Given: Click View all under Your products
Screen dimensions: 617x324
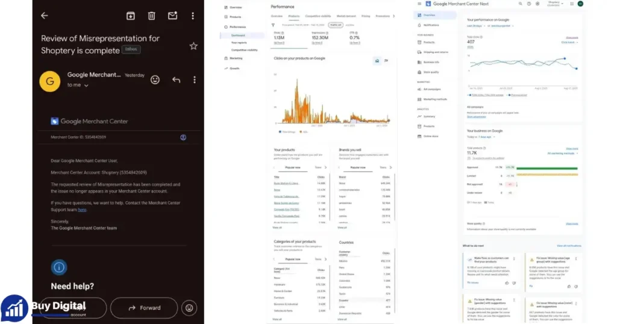Looking at the screenshot, I should pyautogui.click(x=277, y=228).
